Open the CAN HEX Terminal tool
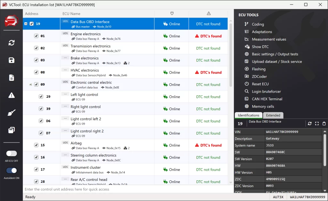 point(267,99)
